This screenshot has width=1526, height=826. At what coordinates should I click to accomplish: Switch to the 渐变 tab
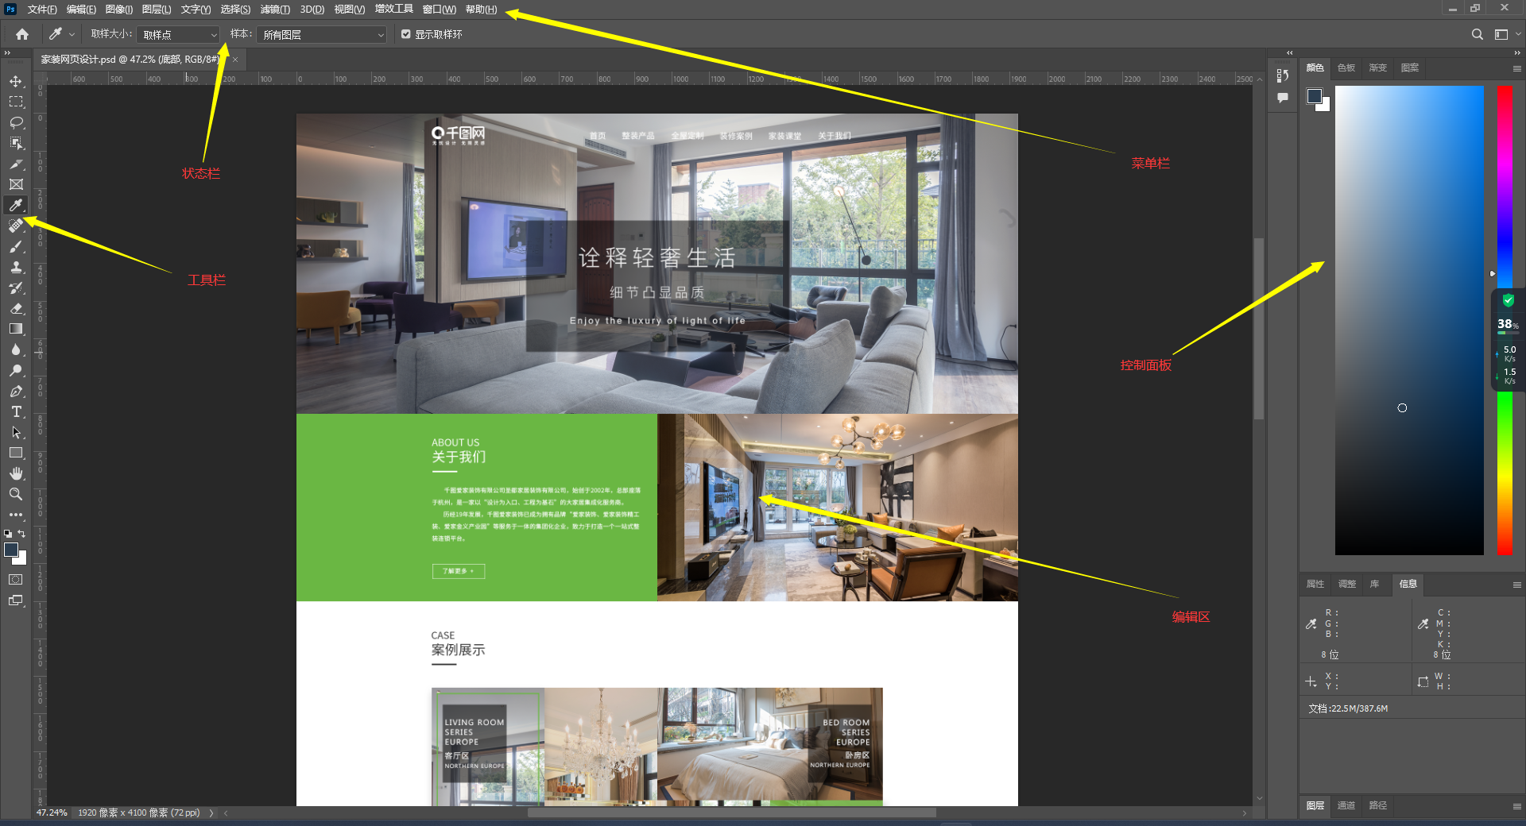click(x=1377, y=68)
